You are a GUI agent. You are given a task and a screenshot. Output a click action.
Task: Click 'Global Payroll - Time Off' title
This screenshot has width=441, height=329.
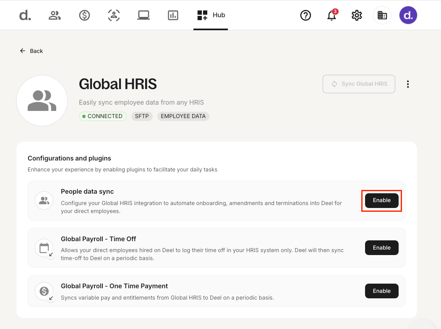point(99,239)
